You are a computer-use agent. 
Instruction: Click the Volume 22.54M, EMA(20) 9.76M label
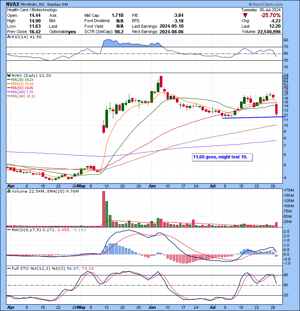(x=45, y=191)
